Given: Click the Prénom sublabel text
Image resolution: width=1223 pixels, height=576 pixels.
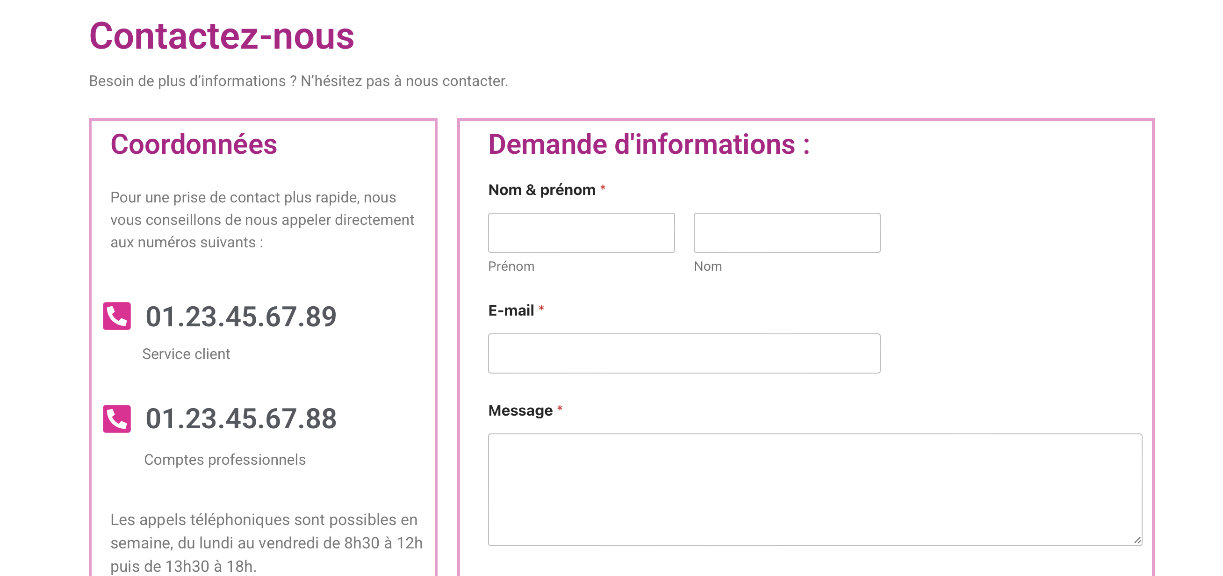Looking at the screenshot, I should 511,266.
